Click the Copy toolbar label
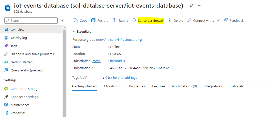275x117 pixels. [x=84, y=21]
